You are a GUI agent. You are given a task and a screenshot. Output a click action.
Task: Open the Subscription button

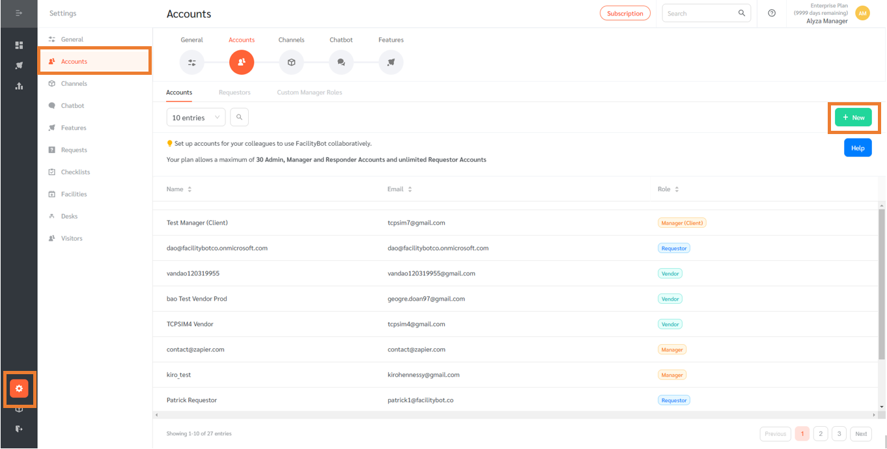625,12
